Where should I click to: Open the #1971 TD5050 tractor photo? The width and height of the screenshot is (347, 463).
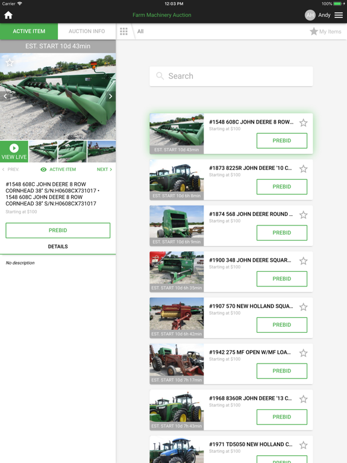coord(177,449)
